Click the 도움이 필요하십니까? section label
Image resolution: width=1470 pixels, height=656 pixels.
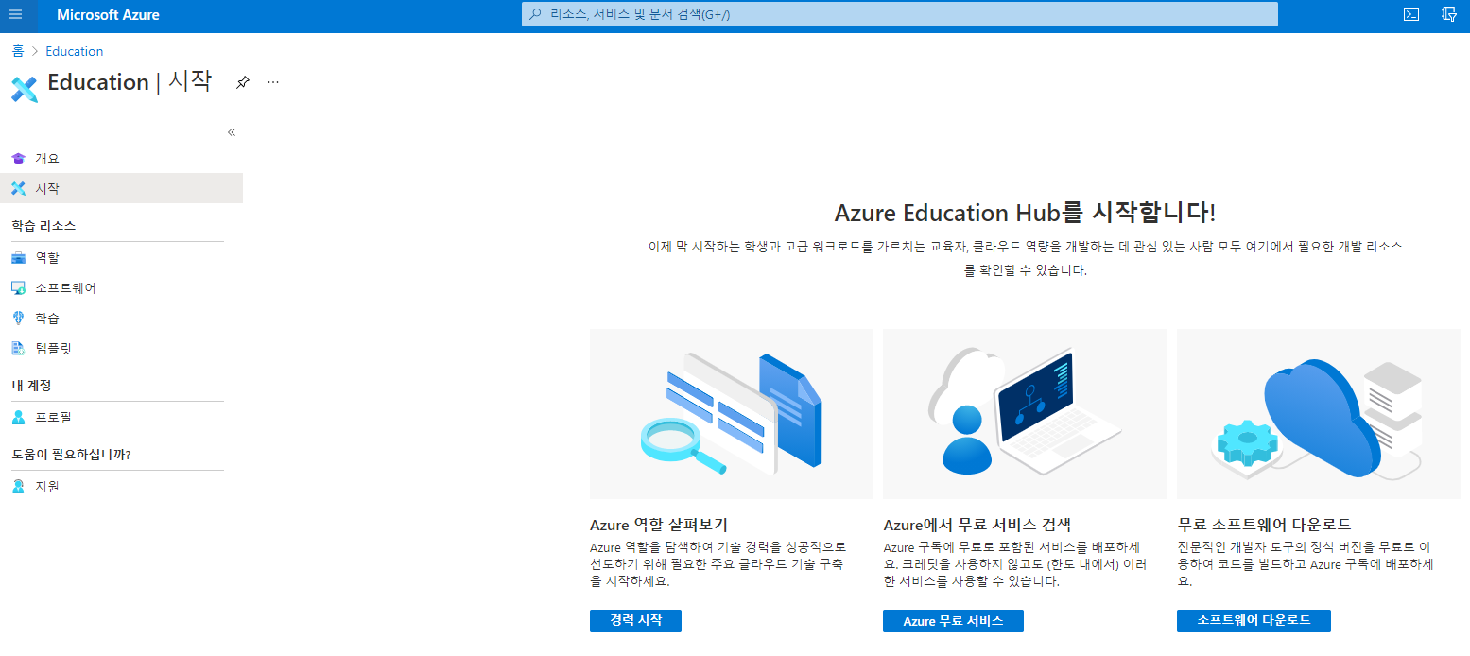pyautogui.click(x=71, y=455)
